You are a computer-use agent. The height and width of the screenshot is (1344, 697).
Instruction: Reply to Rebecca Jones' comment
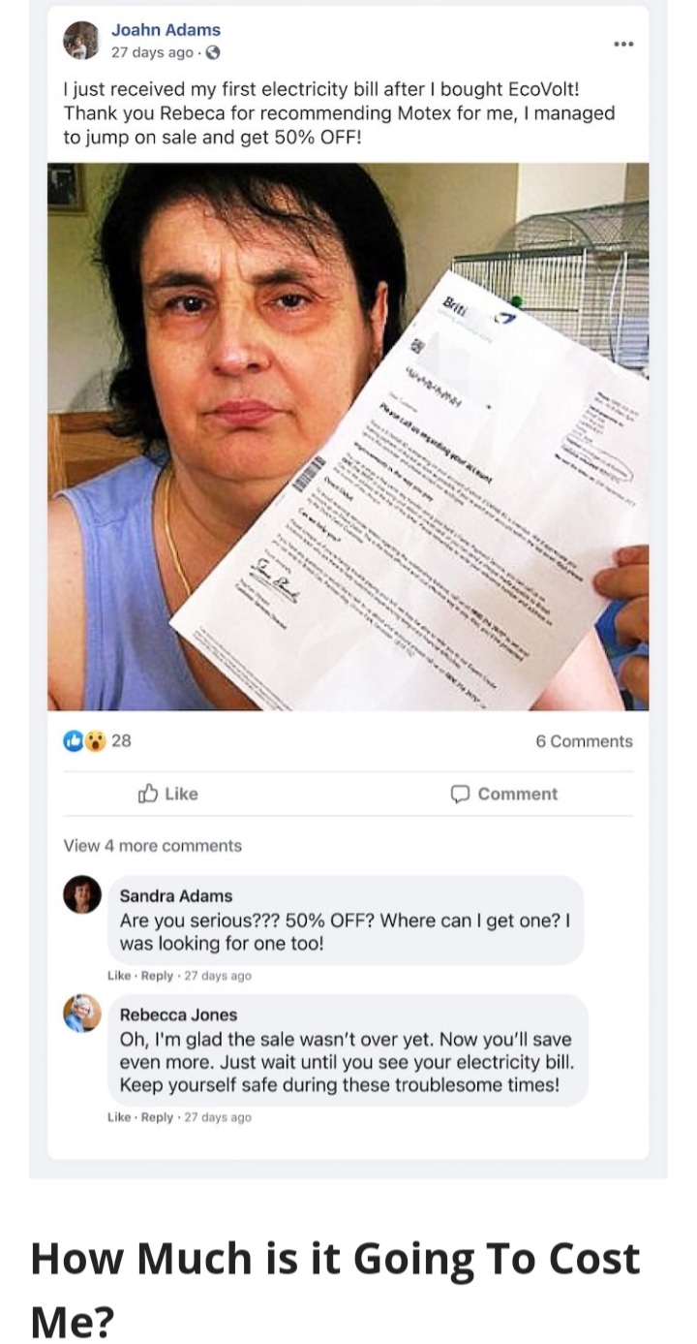pos(157,1117)
